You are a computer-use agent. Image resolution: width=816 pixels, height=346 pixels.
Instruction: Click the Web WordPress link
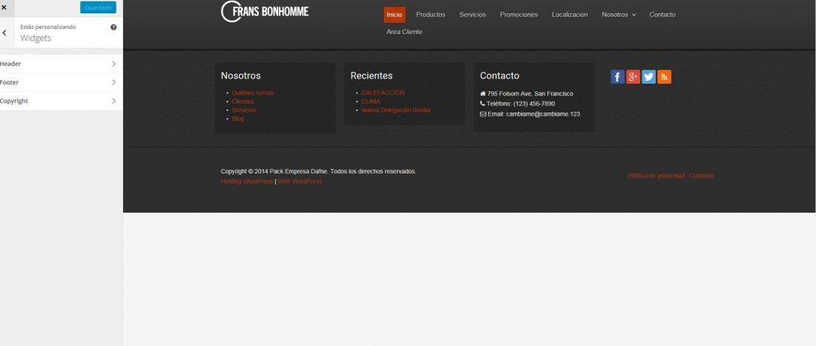point(300,182)
